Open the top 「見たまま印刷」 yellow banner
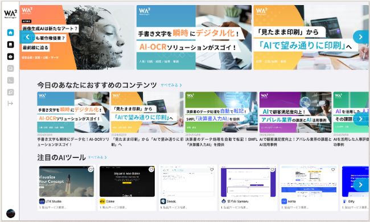The image size is (370, 222). tap(311, 37)
